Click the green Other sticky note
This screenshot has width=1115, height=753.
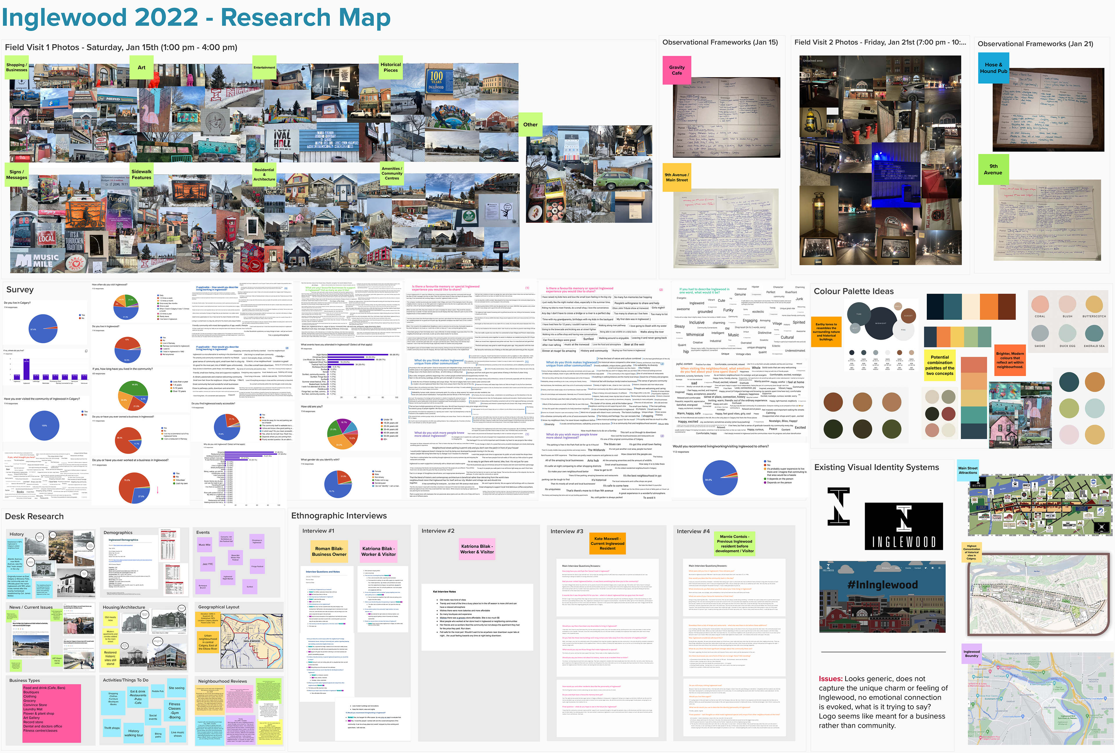coord(530,124)
